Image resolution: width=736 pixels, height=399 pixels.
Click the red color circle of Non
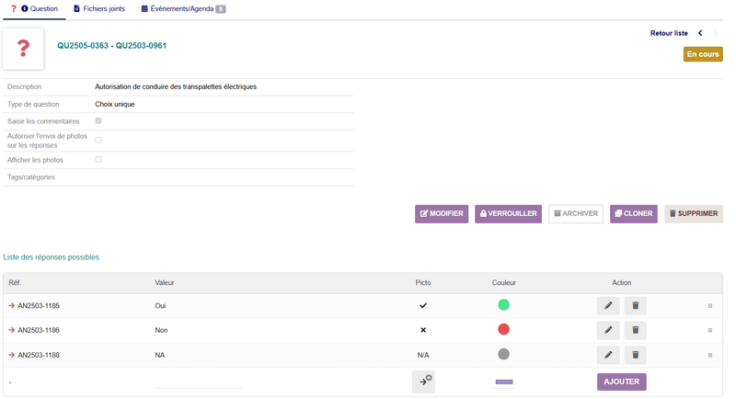tap(503, 329)
